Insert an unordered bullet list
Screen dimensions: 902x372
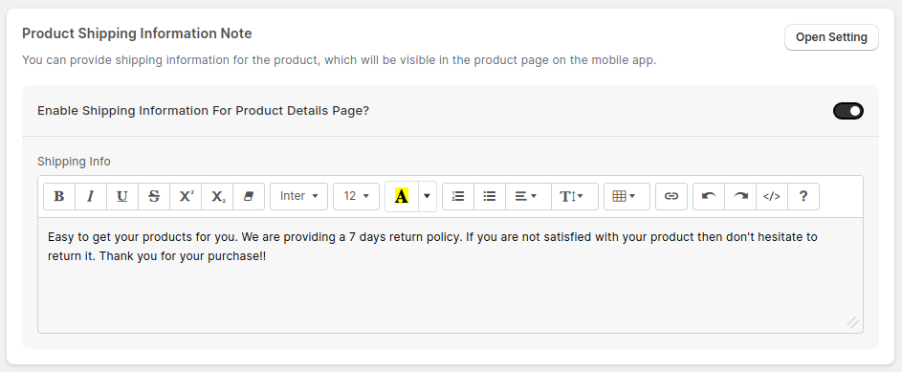(490, 196)
